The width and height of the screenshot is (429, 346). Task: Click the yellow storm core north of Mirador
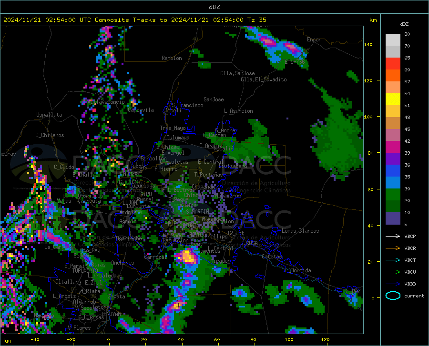tap(188, 257)
